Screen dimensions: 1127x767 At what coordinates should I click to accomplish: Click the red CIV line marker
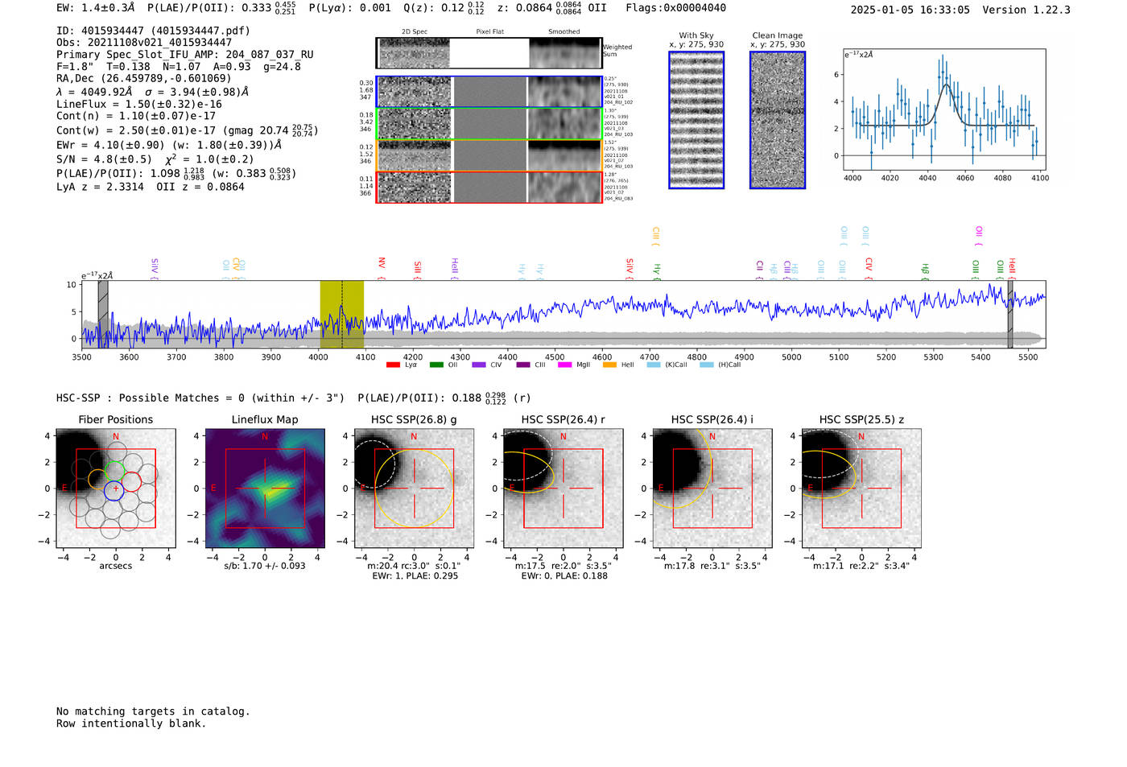tap(868, 269)
